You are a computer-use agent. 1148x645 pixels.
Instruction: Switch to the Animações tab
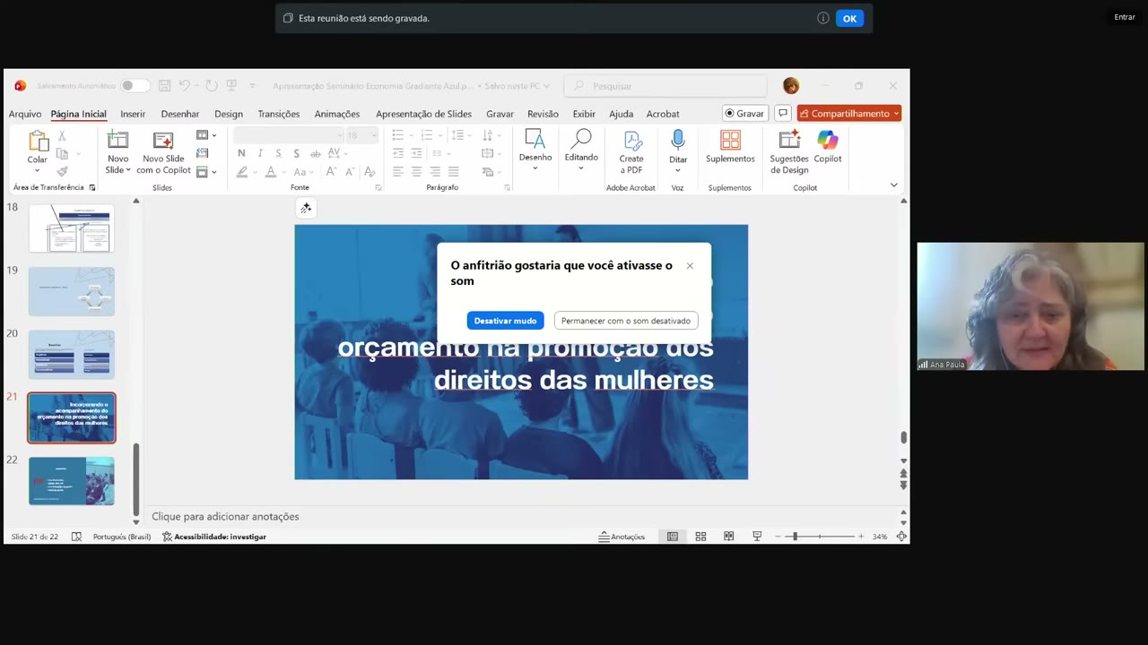pyautogui.click(x=337, y=114)
